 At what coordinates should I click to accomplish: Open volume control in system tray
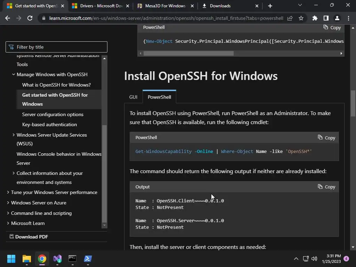click(314, 259)
